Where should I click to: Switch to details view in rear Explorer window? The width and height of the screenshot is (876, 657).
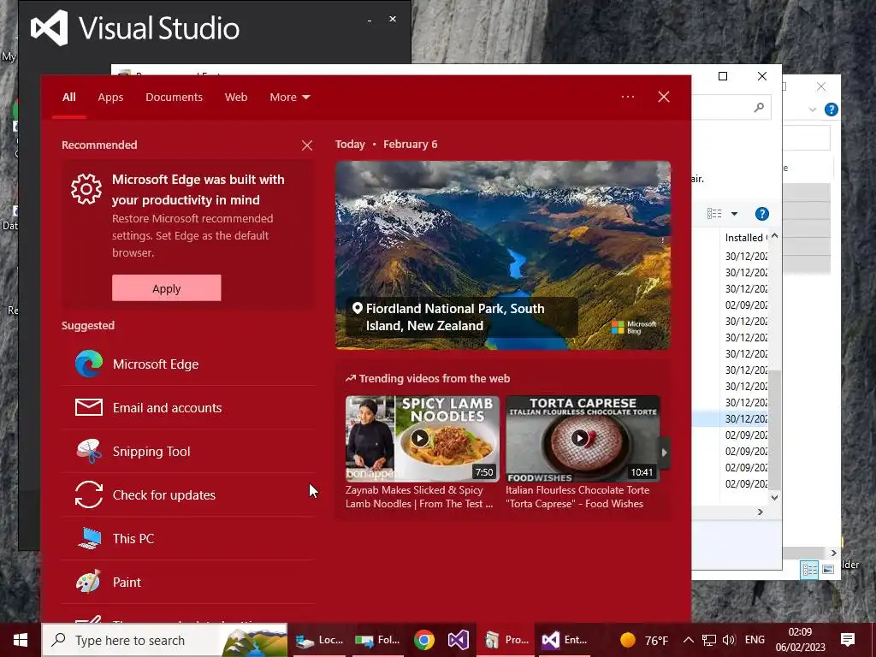(x=809, y=570)
